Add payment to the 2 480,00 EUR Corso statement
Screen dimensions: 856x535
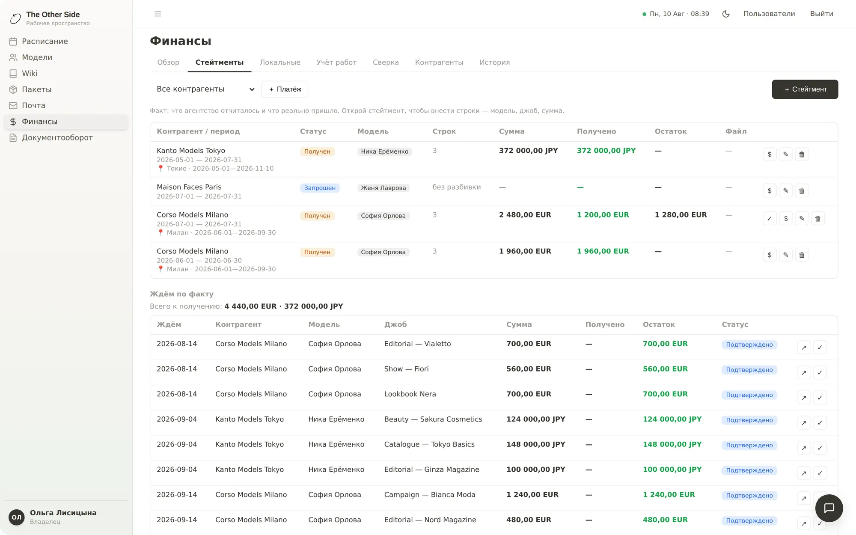coord(786,219)
